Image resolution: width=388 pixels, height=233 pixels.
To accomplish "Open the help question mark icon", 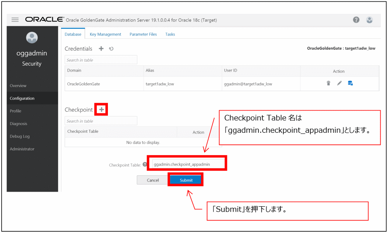I will [356, 20].
